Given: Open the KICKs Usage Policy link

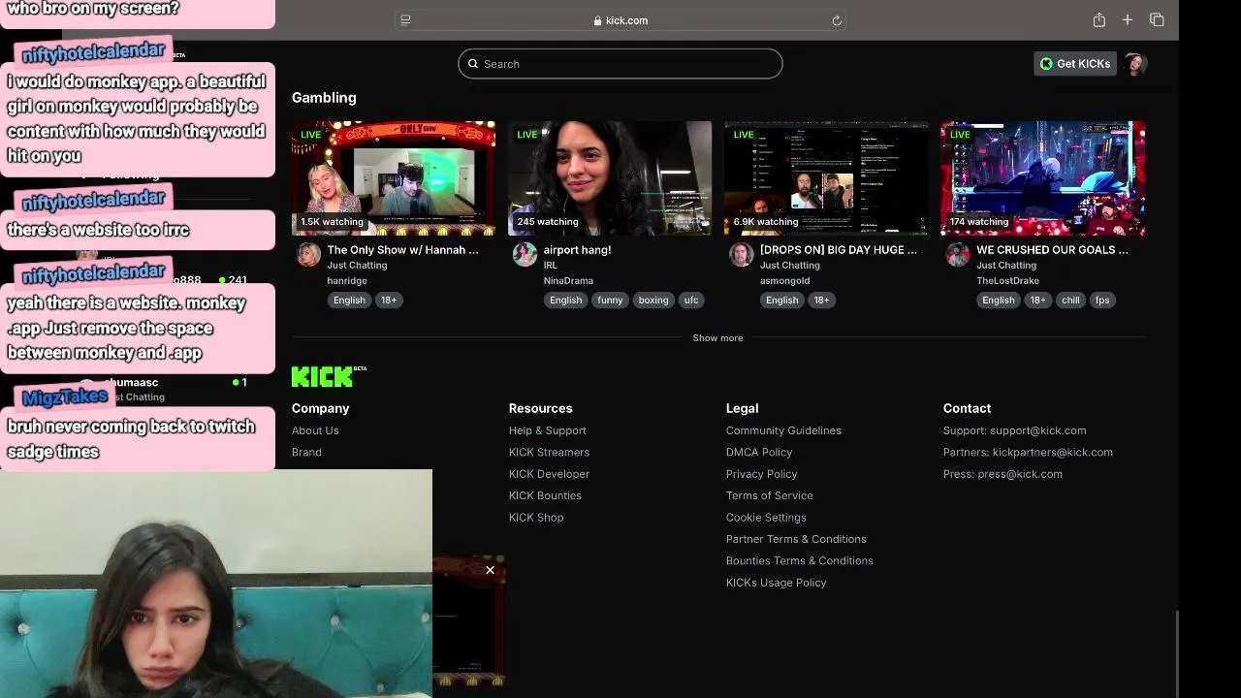Looking at the screenshot, I should click(x=776, y=583).
